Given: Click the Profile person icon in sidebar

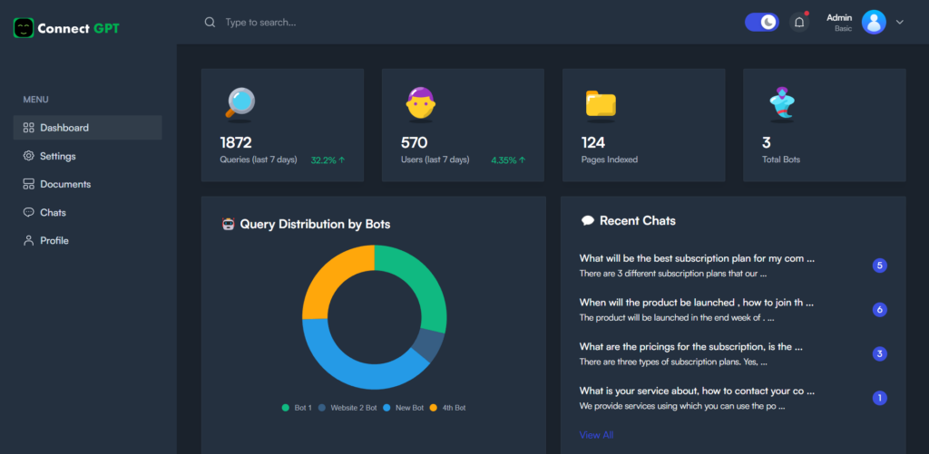Looking at the screenshot, I should click(28, 241).
